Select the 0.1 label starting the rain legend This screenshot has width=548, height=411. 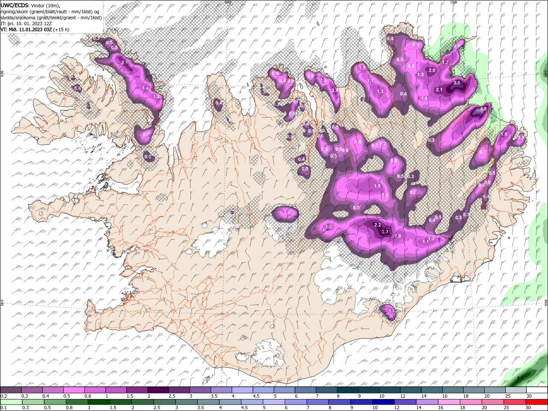click(3, 408)
